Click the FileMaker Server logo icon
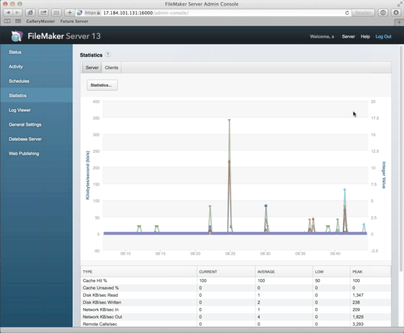Viewport: 404px width, 333px height. click(17, 36)
